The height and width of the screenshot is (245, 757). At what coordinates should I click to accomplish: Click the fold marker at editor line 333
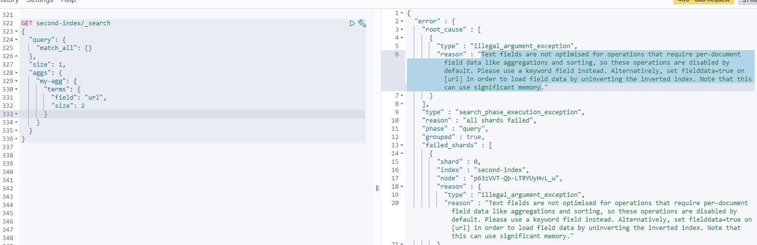click(17, 114)
